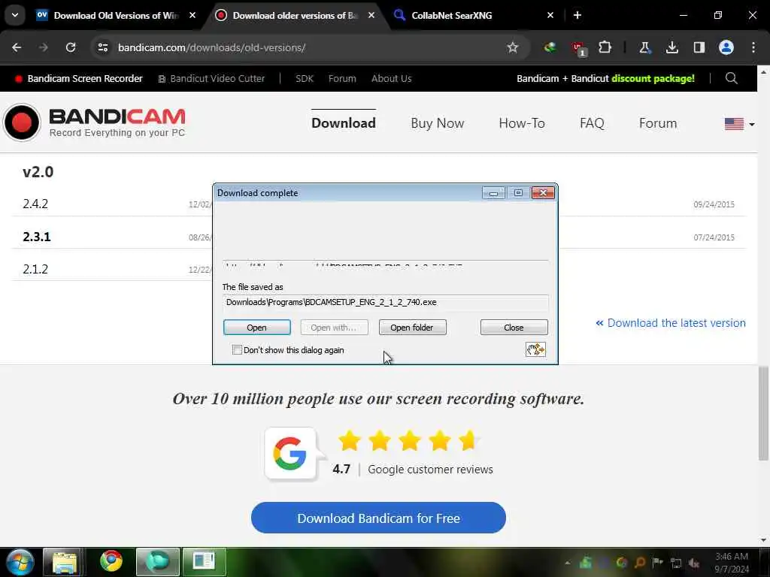Open the How-To nav item
Screen dimensions: 770x577
[x=522, y=123]
